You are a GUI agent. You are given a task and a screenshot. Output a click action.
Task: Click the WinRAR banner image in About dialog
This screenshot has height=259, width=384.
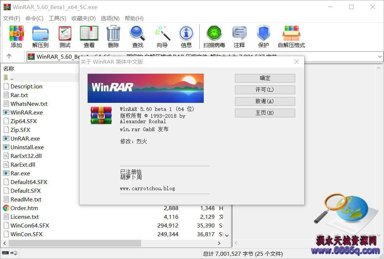[x=145, y=88]
